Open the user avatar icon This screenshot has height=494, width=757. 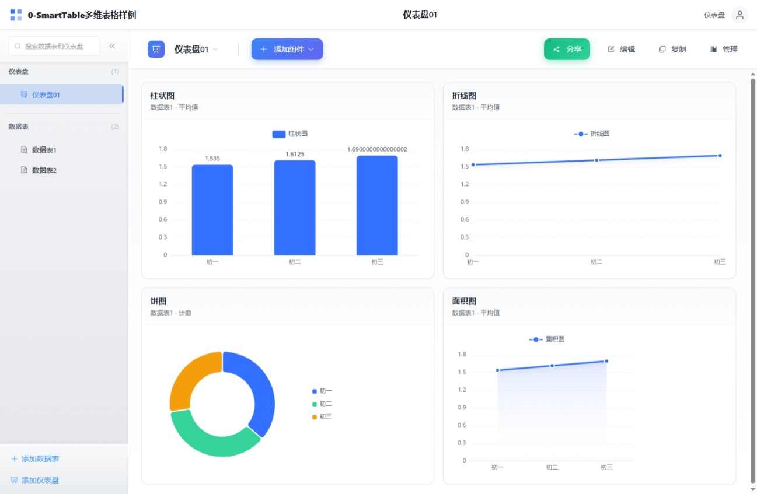[739, 15]
